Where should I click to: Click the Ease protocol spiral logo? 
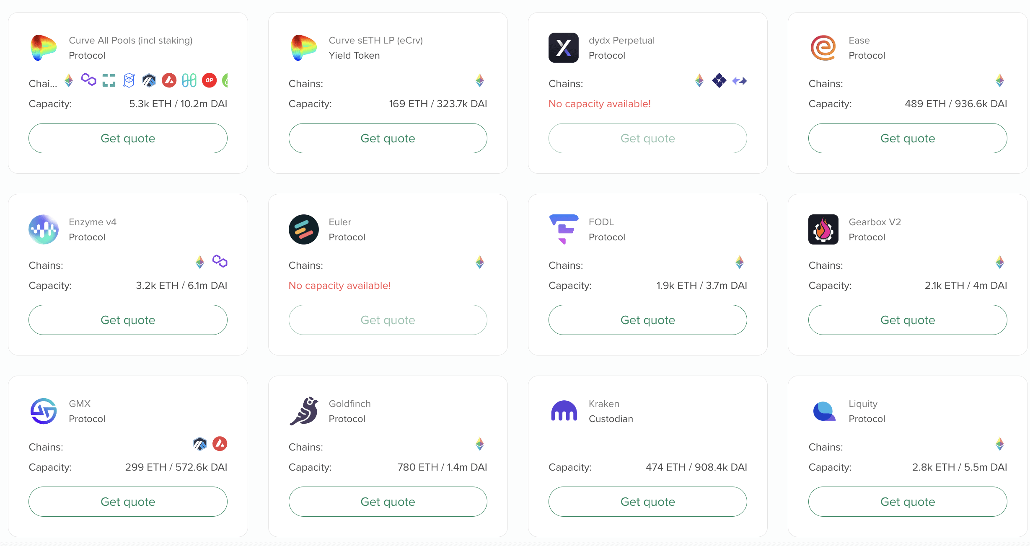(x=823, y=48)
